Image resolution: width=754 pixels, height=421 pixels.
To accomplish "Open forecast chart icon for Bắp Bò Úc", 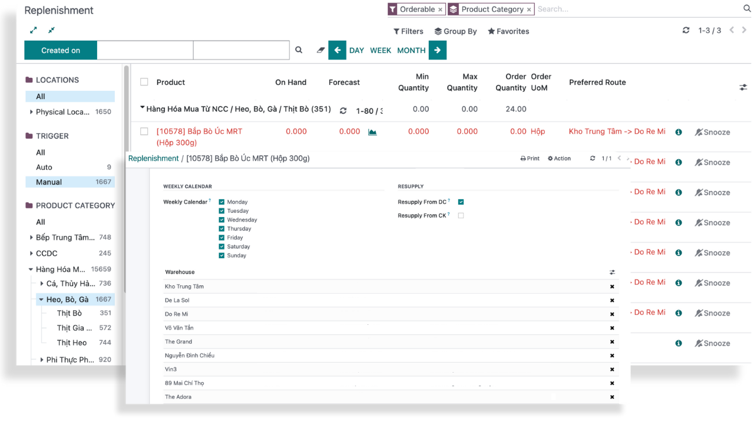I will (x=372, y=132).
